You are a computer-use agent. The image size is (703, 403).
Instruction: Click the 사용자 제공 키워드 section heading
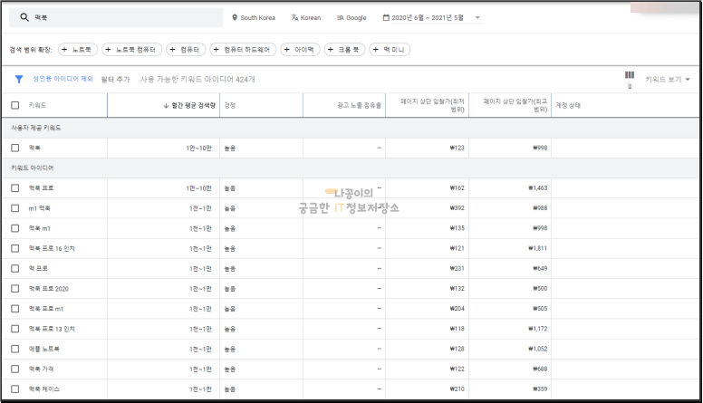[36, 128]
